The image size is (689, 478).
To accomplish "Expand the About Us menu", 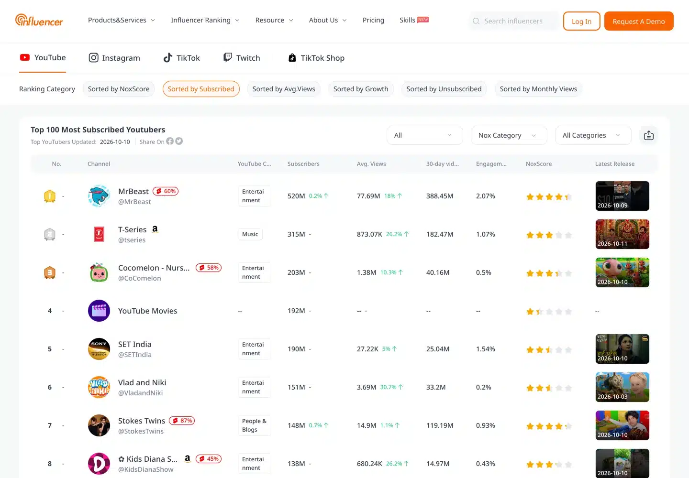I will 328,20.
